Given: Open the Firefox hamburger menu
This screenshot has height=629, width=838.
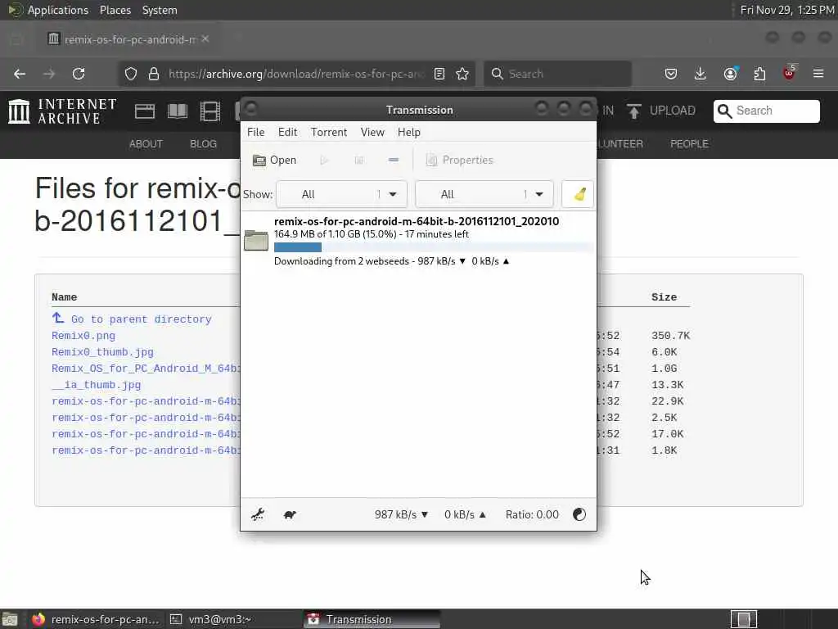Looking at the screenshot, I should pyautogui.click(x=818, y=74).
